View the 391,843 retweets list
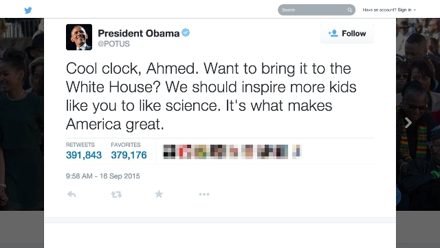The height and width of the screenshot is (248, 440). [84, 155]
